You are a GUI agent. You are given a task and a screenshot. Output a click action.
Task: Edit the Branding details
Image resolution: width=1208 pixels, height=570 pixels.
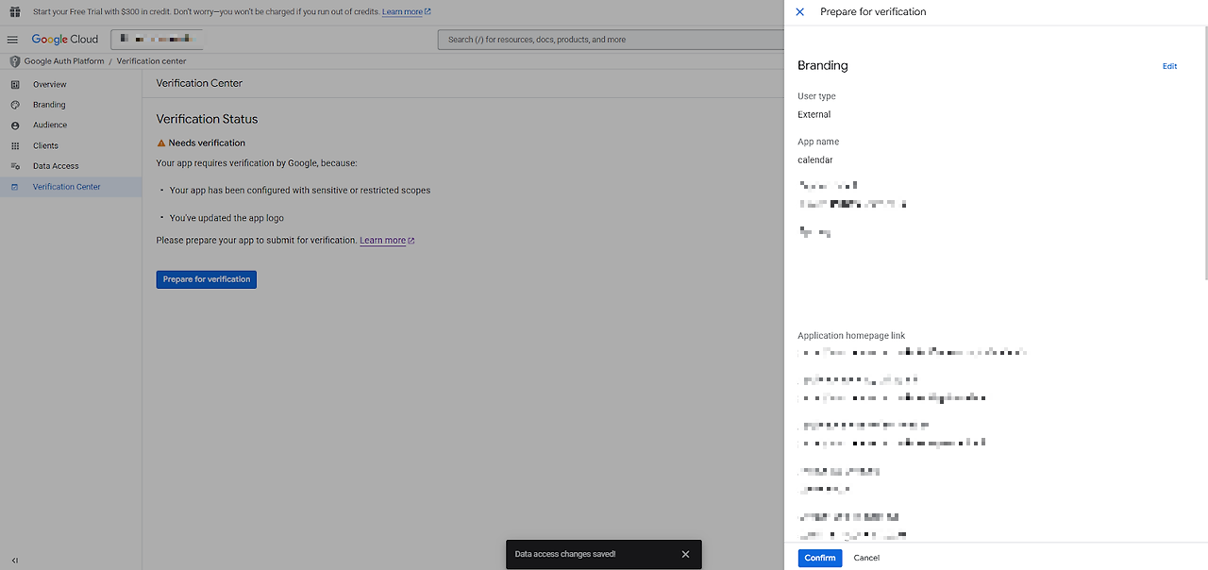(x=1170, y=66)
